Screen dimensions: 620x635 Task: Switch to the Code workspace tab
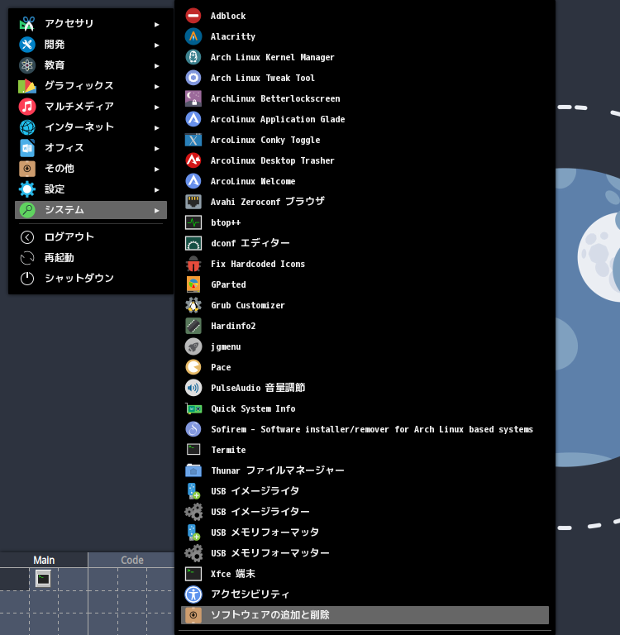click(x=132, y=560)
